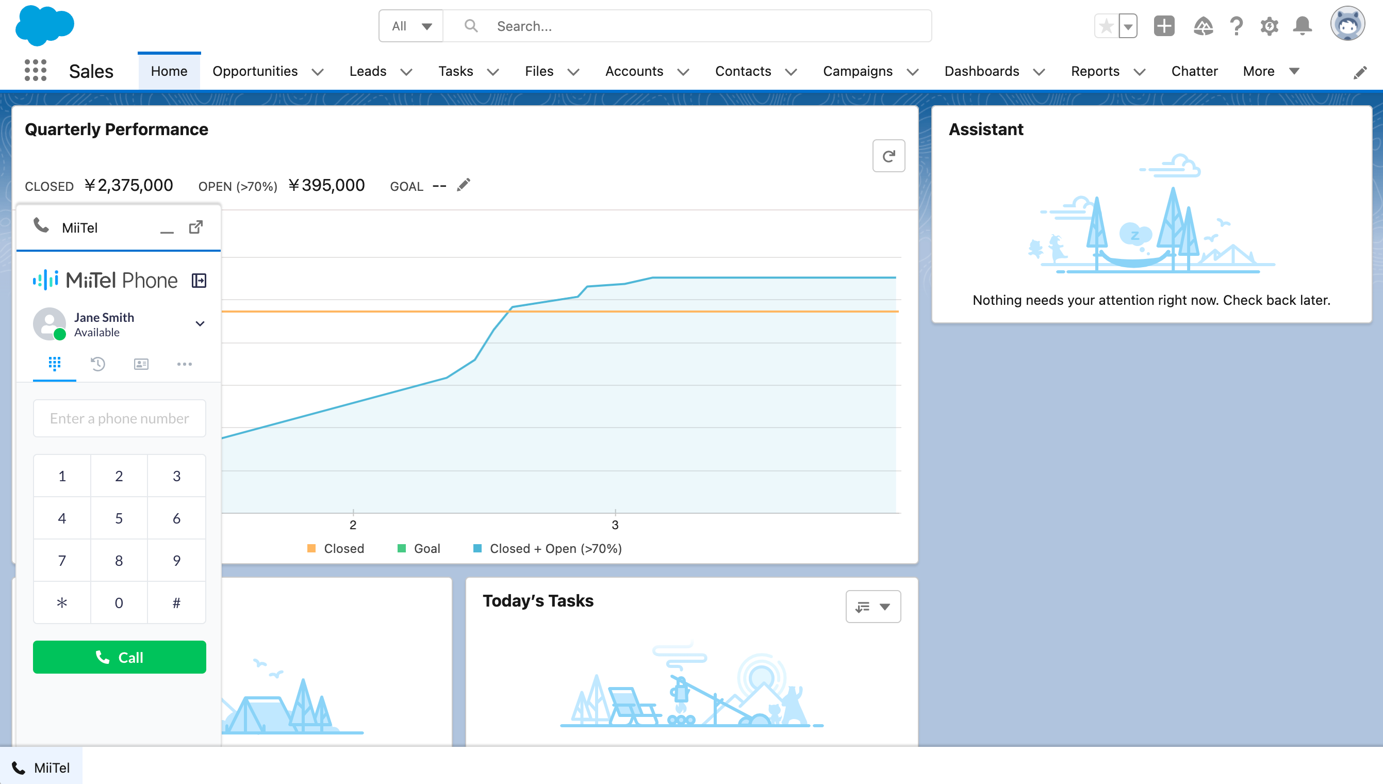Open the MiiTel call history icon
The width and height of the screenshot is (1383, 784).
coord(97,364)
